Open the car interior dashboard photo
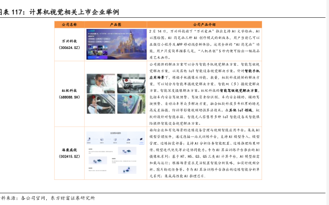329x205 pixels. click(131, 84)
